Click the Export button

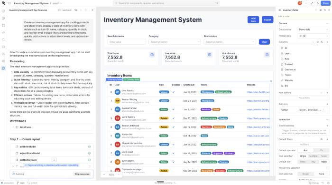(267, 20)
